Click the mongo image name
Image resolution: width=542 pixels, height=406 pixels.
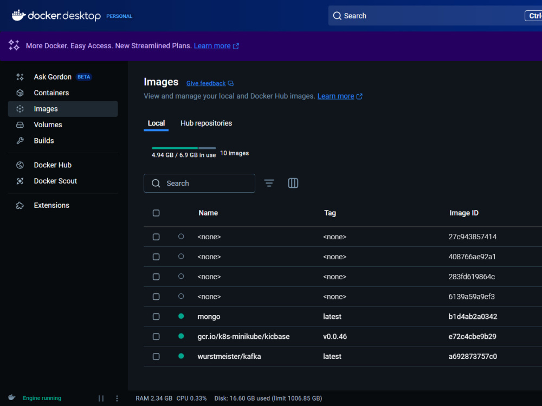coord(209,317)
